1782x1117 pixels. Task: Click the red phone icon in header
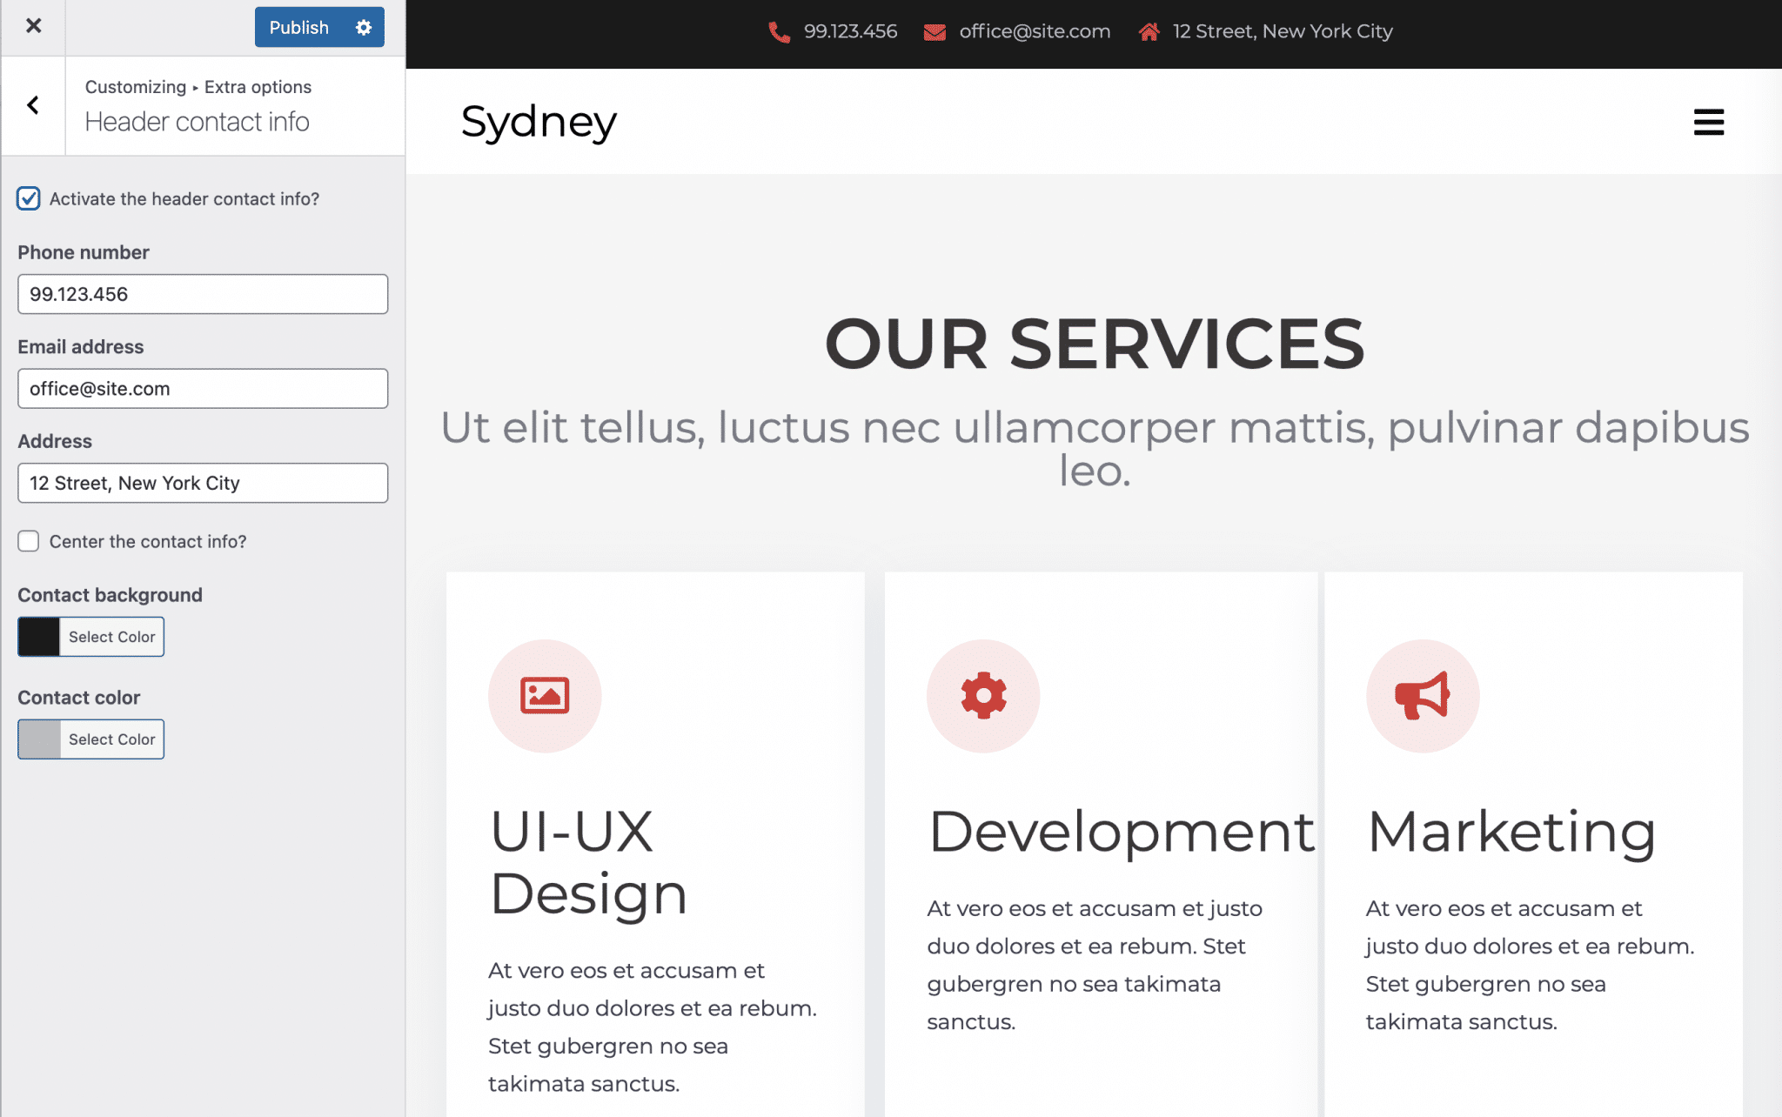coord(779,31)
